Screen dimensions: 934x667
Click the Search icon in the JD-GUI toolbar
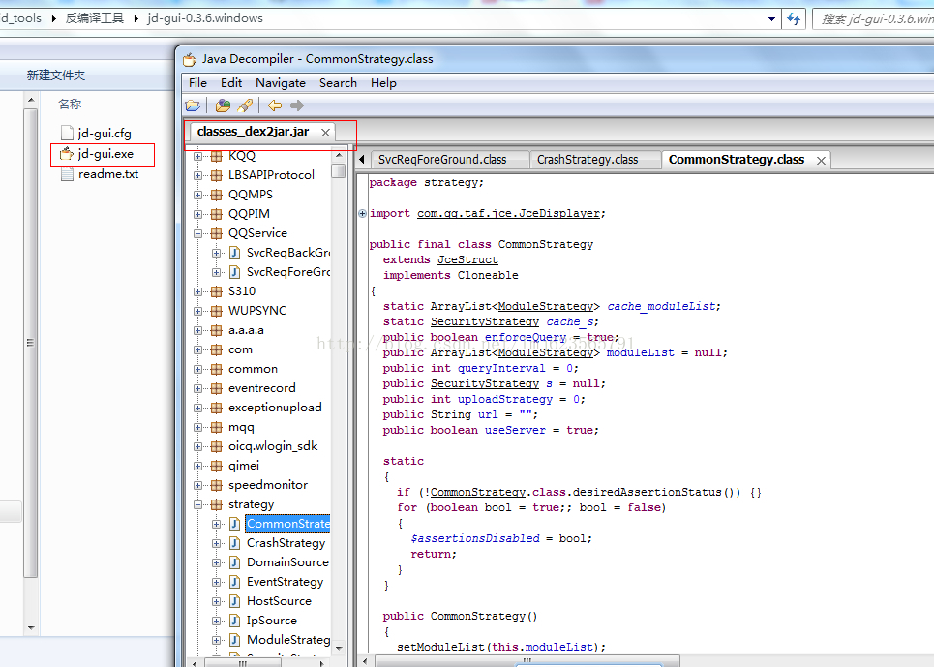point(245,106)
